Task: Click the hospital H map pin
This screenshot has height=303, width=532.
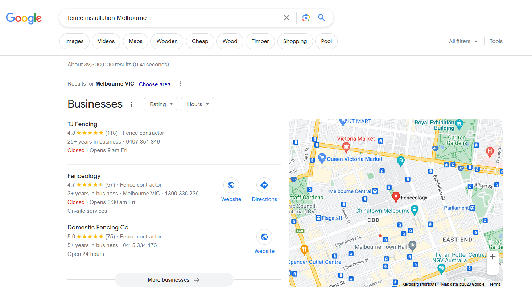Action: tap(490, 152)
